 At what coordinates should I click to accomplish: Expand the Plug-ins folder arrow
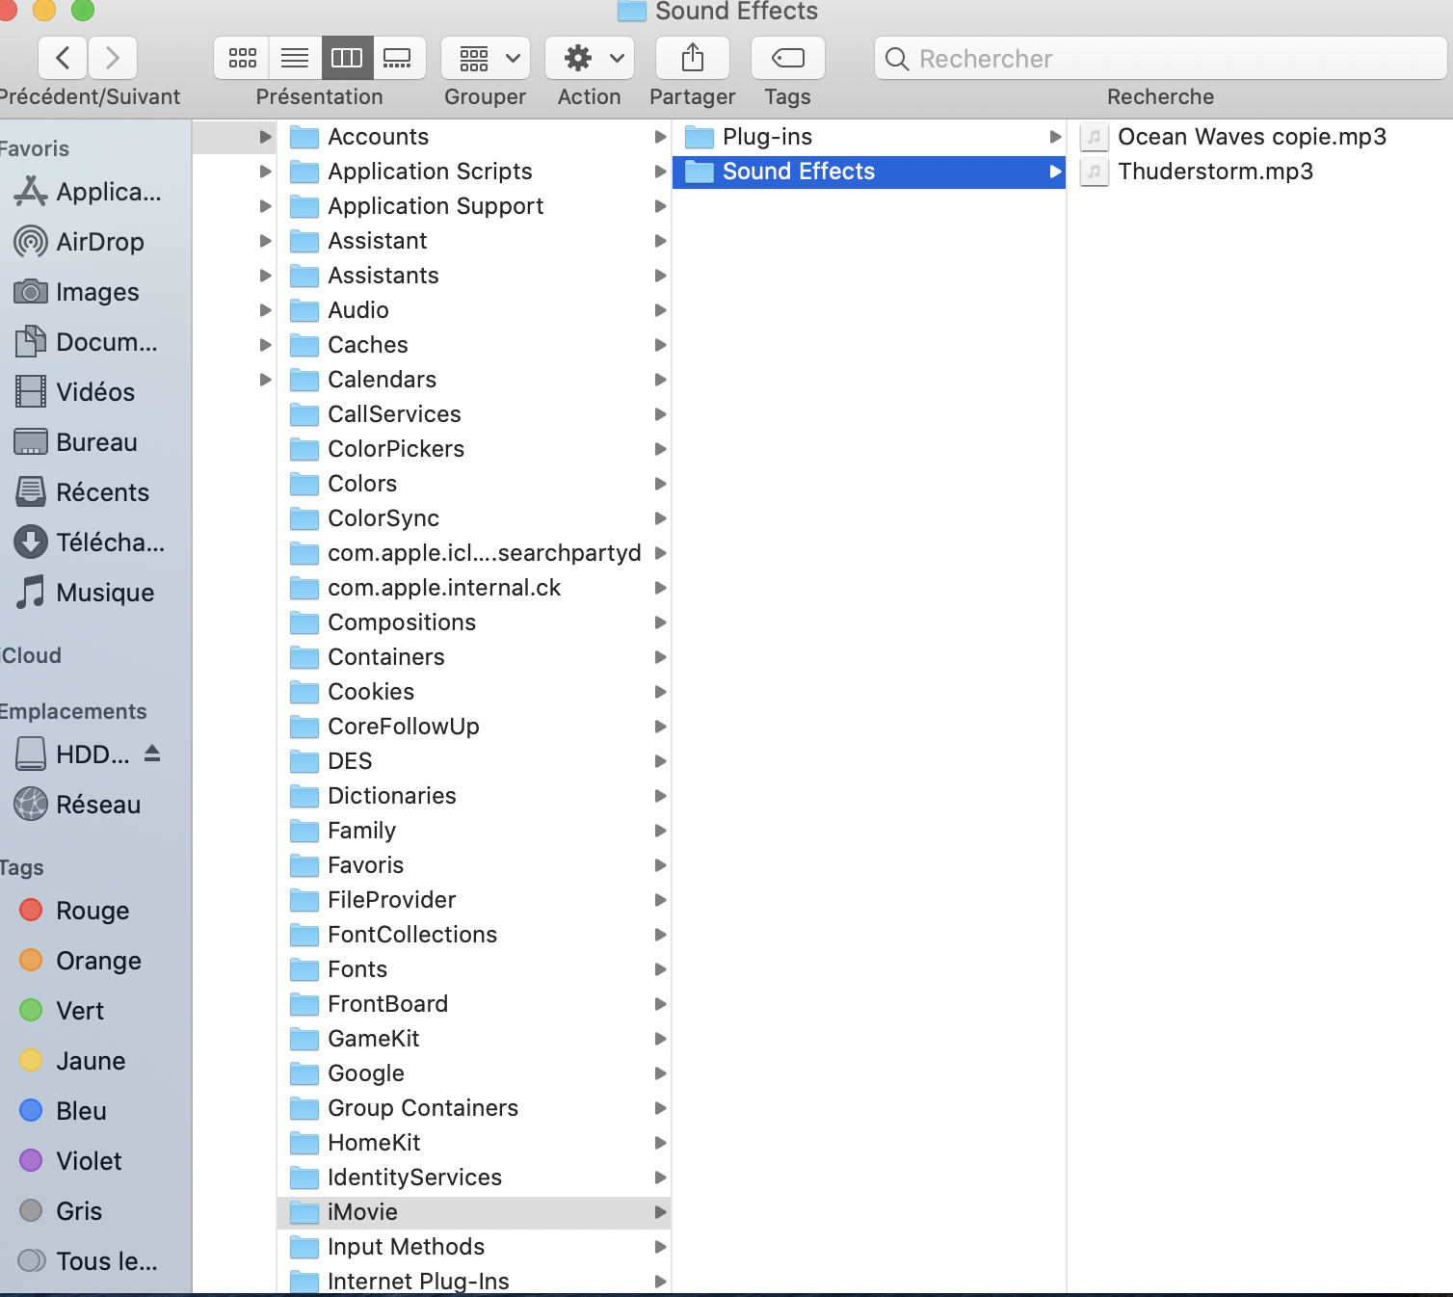[1055, 137]
